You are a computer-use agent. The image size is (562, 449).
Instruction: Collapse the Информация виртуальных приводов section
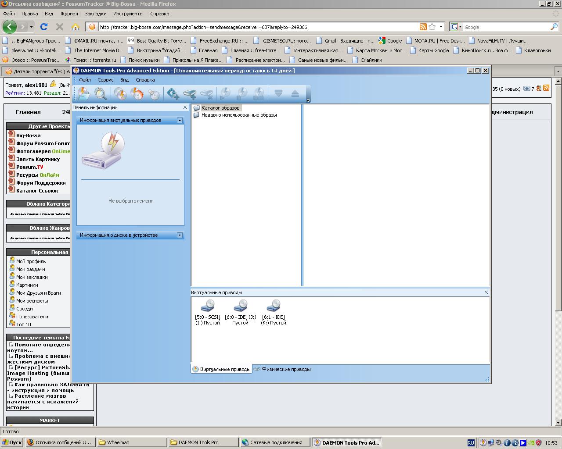pos(180,120)
